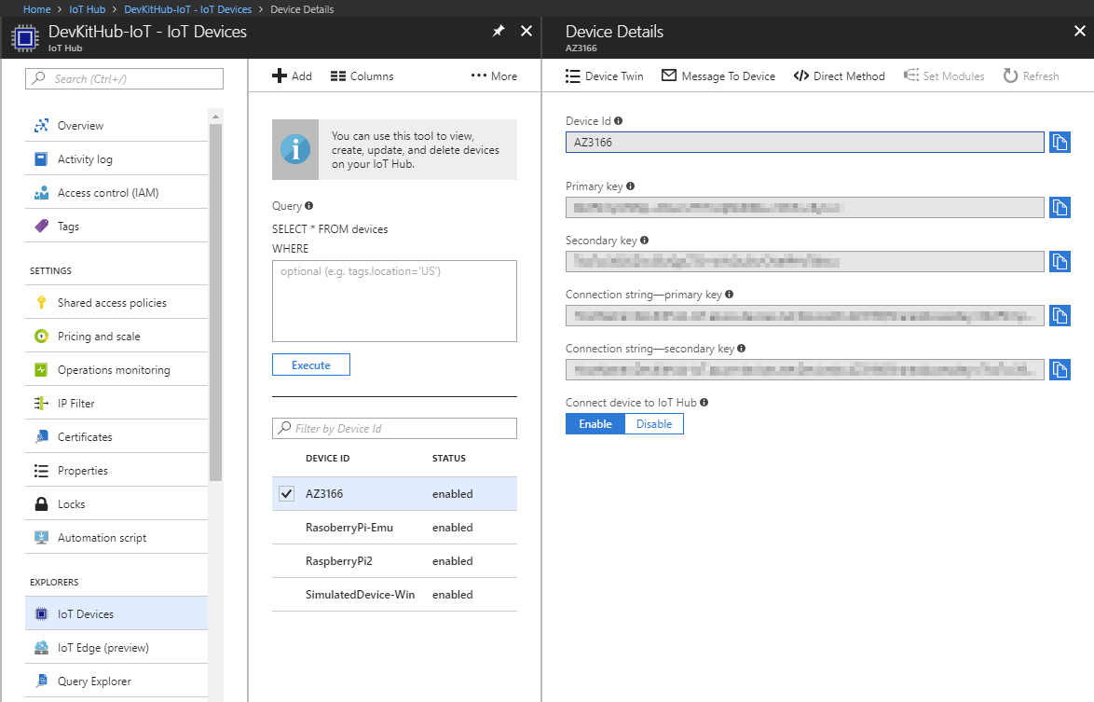Click the Filter by Device Id field
The width and height of the screenshot is (1094, 702).
393,428
